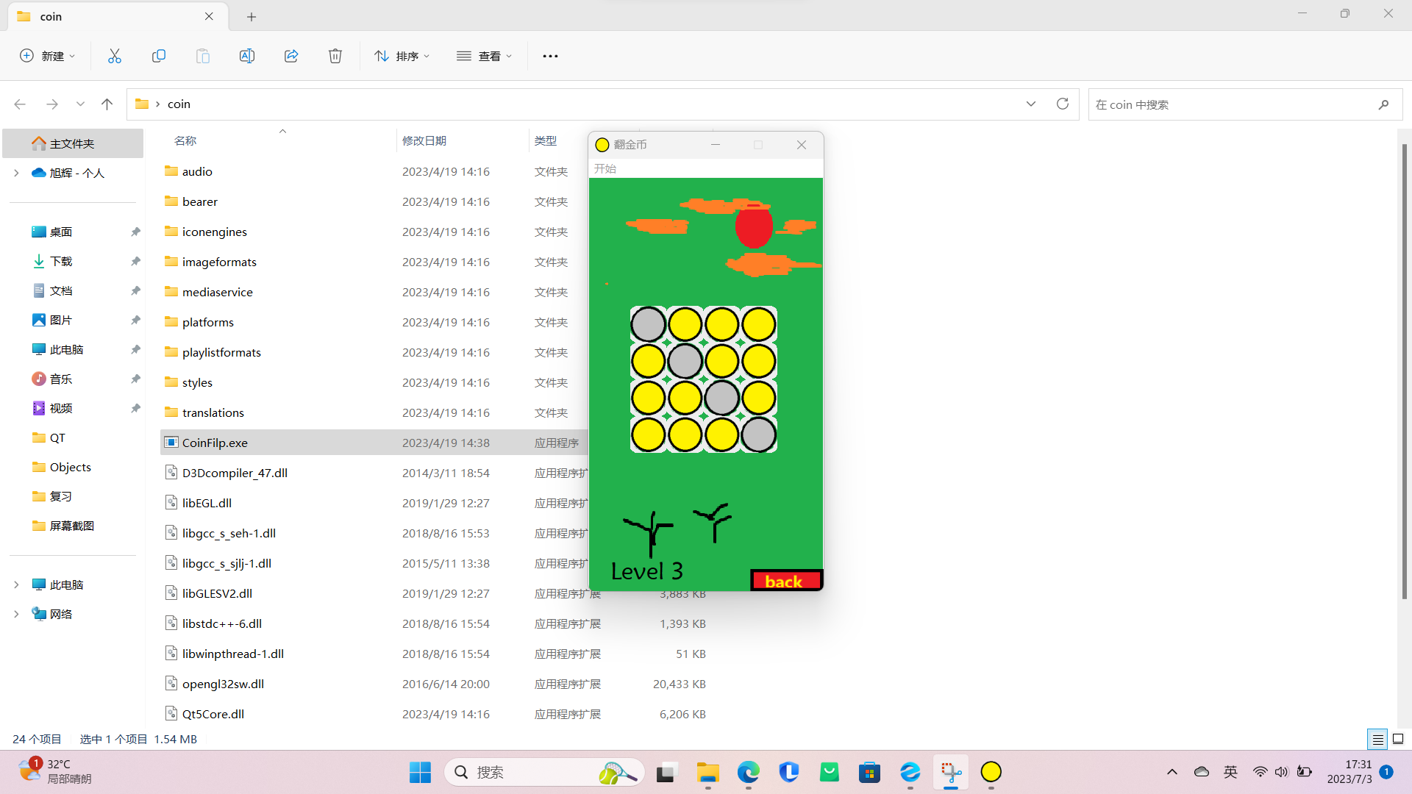The image size is (1412, 794).
Task: Click the gray coin in second row
Action: pos(685,362)
